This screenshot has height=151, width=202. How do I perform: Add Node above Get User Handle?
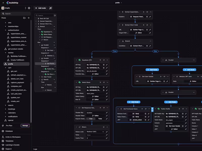(152, 70)
